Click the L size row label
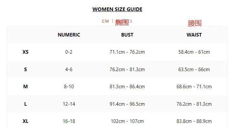The height and width of the screenshot is (129, 235). (26, 104)
